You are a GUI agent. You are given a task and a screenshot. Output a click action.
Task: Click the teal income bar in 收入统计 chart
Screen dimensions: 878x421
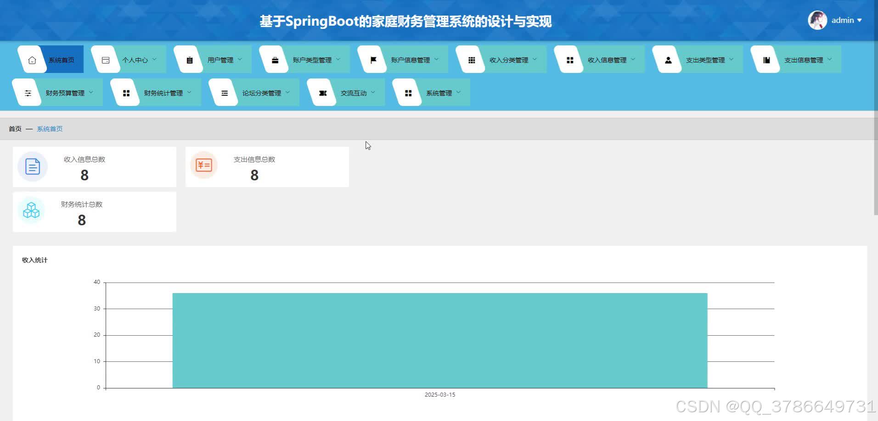[439, 339]
